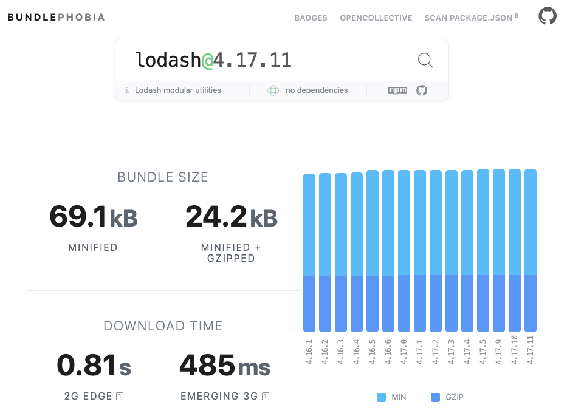The height and width of the screenshot is (419, 570).
Task: Click 'Lodash modular utilities' description text
Action: (x=178, y=90)
